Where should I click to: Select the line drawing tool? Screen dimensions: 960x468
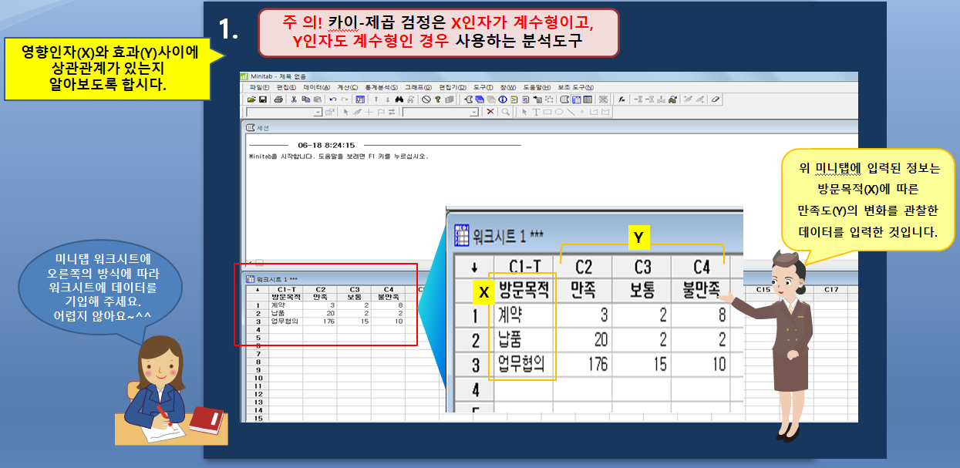pos(571,112)
